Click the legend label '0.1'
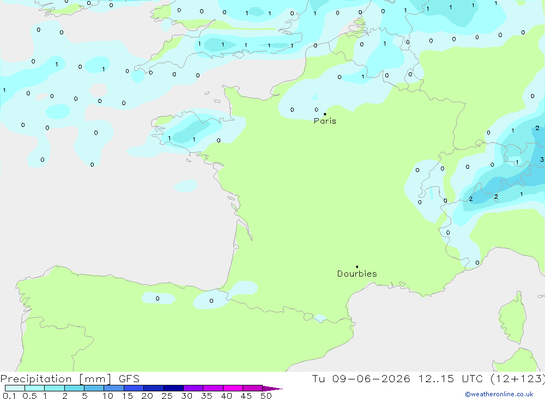545x399 pixels. 9,396
